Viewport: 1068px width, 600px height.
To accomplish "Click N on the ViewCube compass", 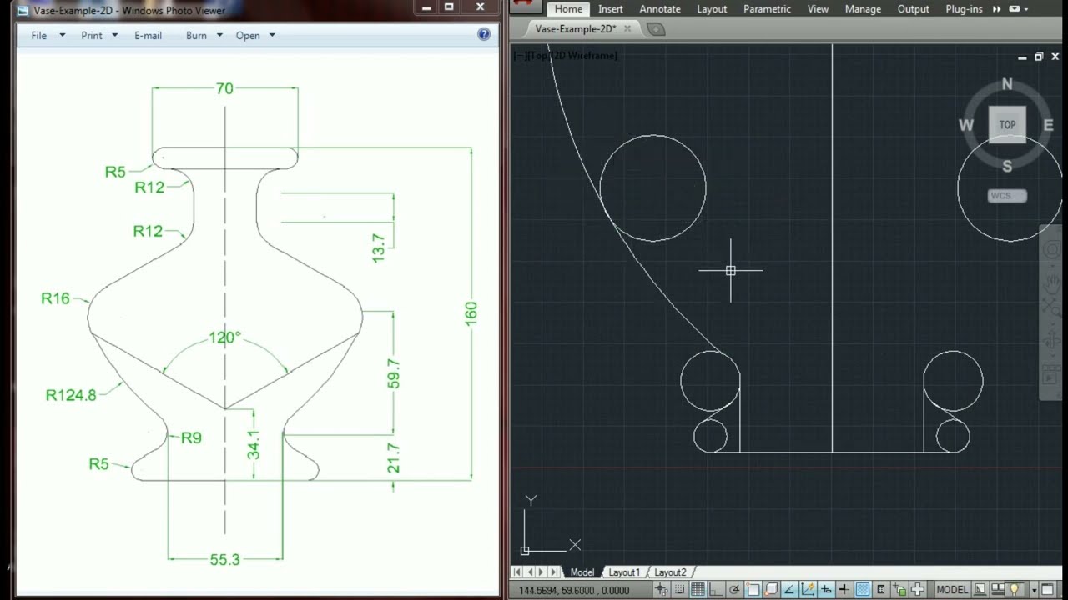I will point(1007,84).
